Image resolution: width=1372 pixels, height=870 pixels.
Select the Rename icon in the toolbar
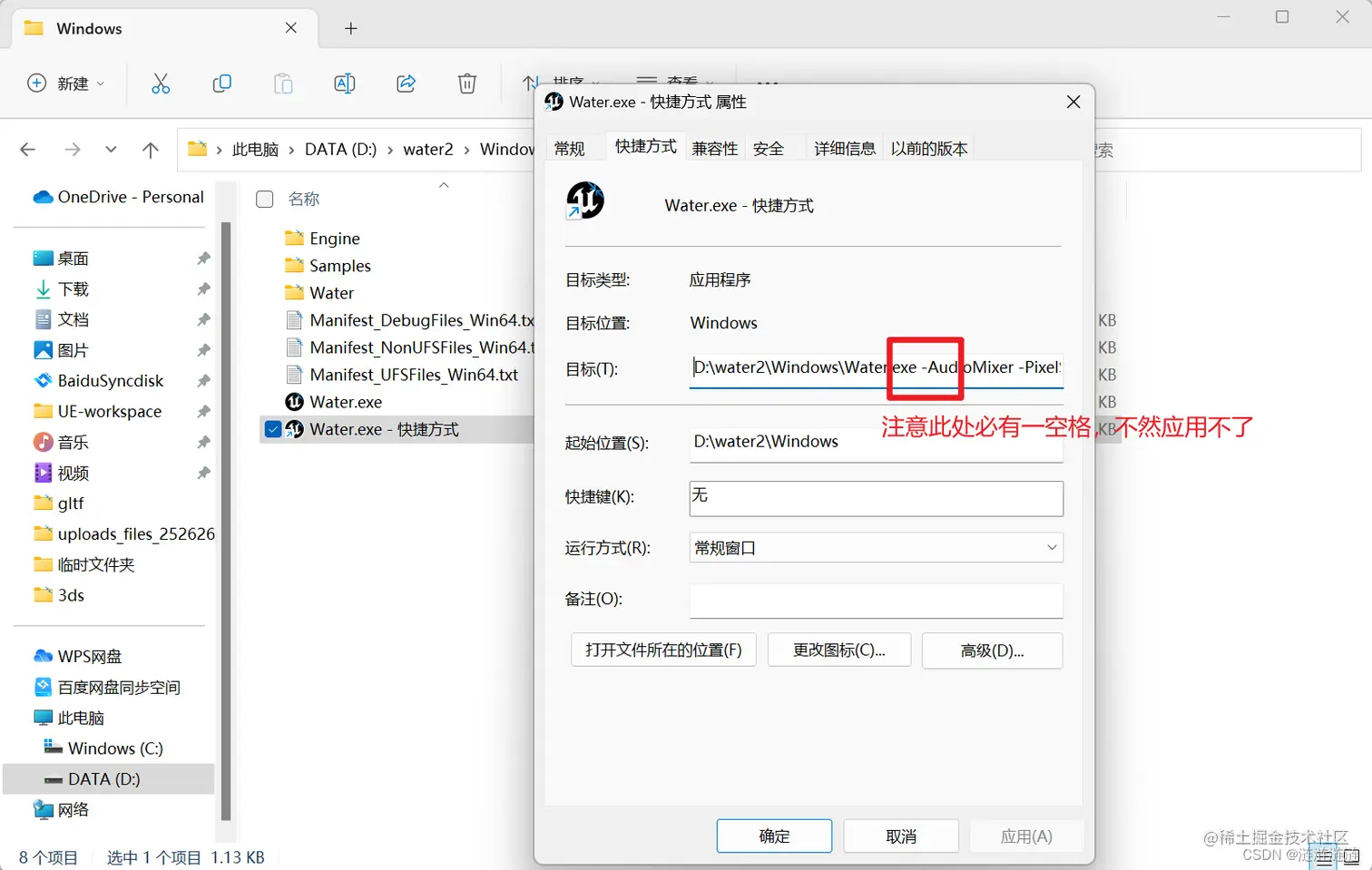pyautogui.click(x=344, y=83)
